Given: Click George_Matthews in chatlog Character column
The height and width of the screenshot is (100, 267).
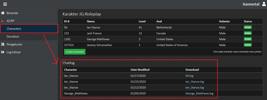Looking at the screenshot, I should point(76,93).
